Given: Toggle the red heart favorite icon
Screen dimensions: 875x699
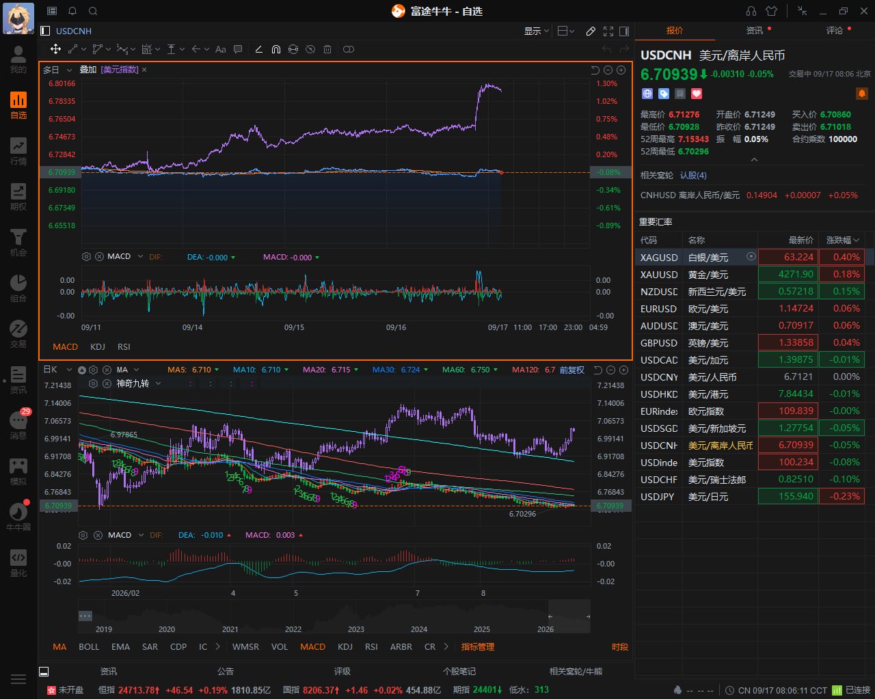Looking at the screenshot, I should [x=697, y=94].
